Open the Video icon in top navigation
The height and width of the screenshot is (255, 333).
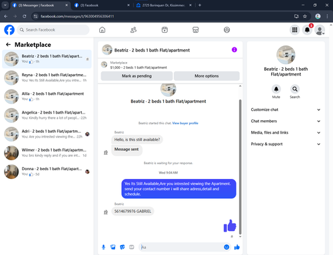click(x=165, y=30)
